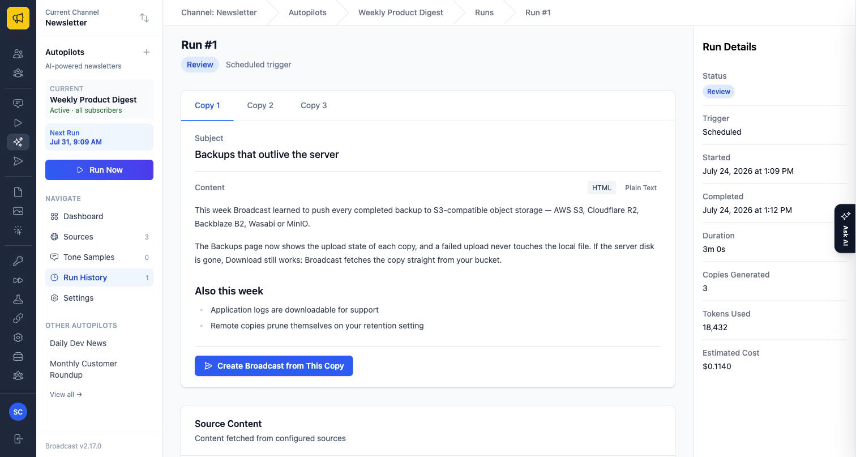The image size is (856, 457).
Task: Select HTML content view toggle
Action: [x=602, y=187]
